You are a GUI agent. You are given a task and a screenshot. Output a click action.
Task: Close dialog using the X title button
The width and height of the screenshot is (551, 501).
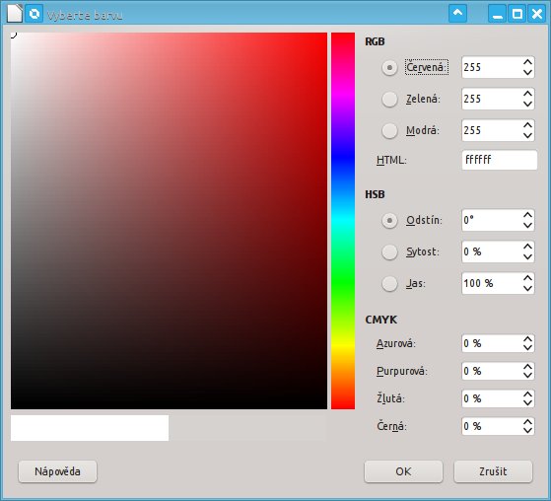pyautogui.click(x=537, y=14)
